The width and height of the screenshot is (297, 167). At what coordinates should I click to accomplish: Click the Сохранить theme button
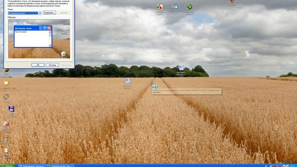coord(49,13)
